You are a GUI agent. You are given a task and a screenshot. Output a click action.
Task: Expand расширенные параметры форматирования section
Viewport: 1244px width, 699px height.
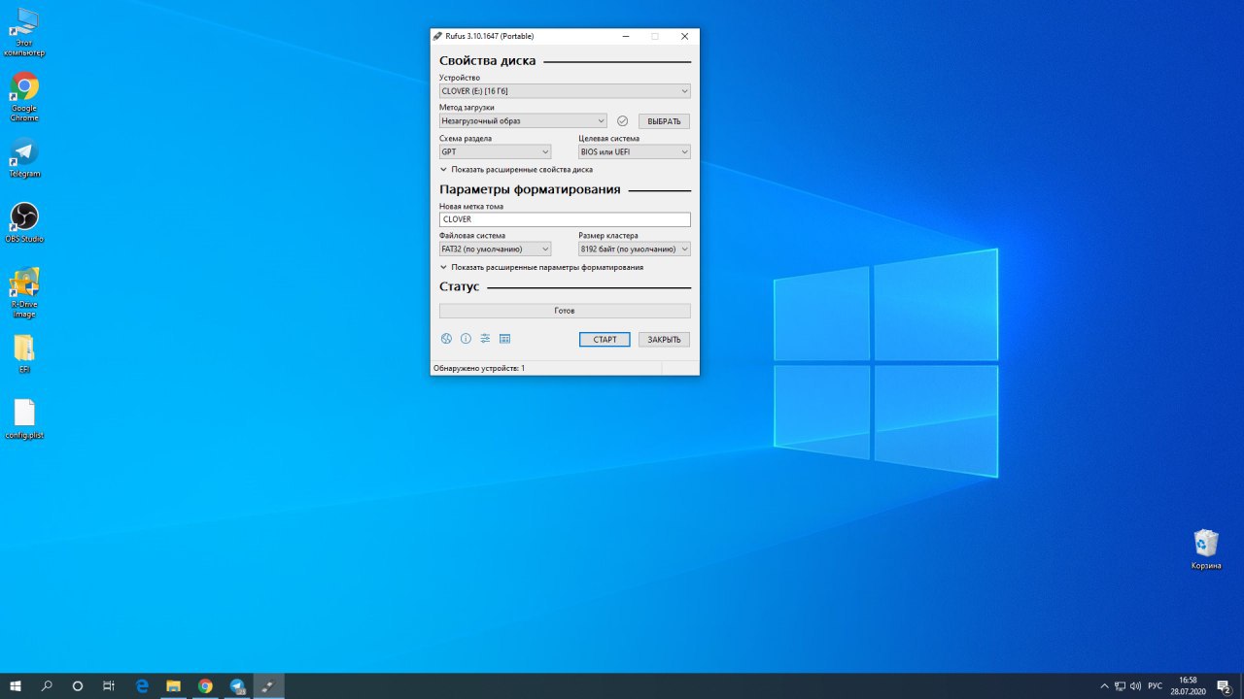541,267
